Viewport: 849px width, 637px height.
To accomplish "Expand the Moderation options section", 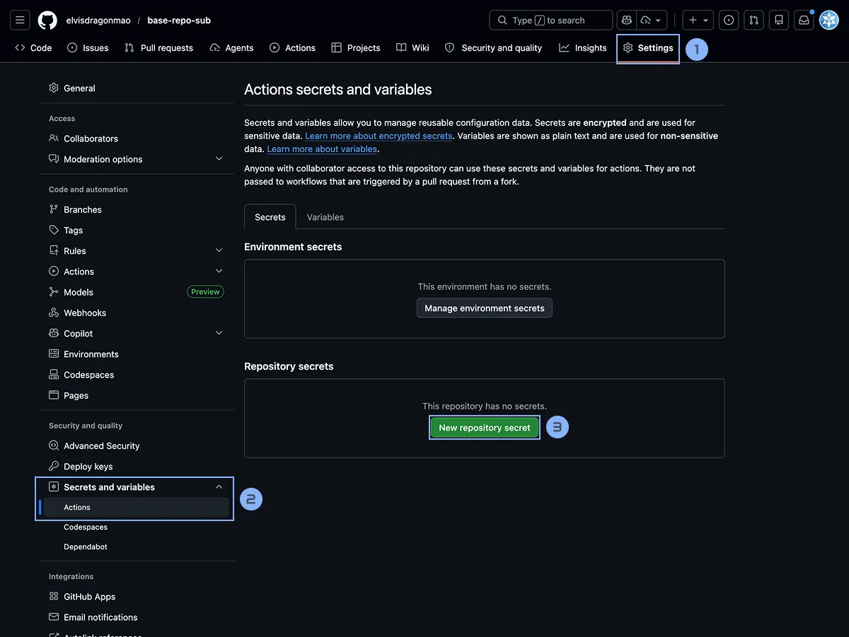I will tap(219, 159).
